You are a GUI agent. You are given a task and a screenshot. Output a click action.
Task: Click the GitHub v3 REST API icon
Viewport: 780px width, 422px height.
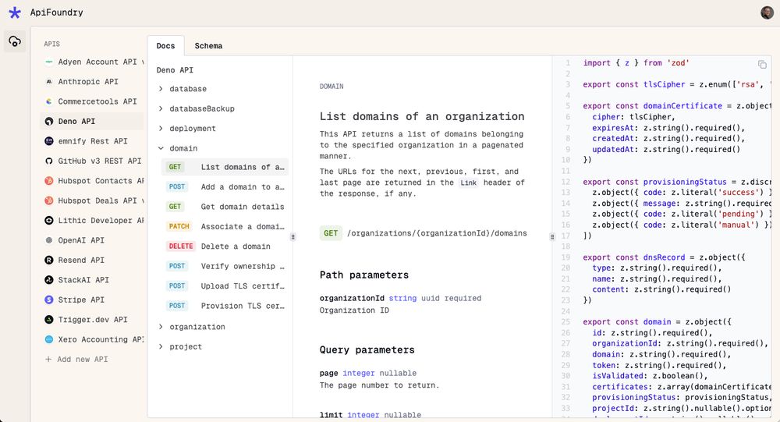pos(48,161)
